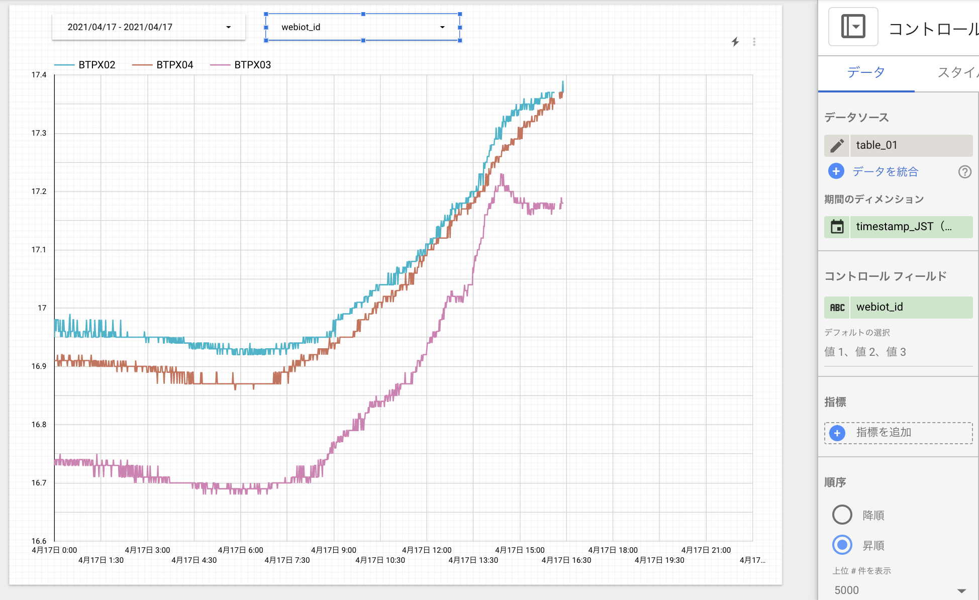The image size is (979, 600).
Task: Open the chart's three-dot options menu
Action: 754,42
